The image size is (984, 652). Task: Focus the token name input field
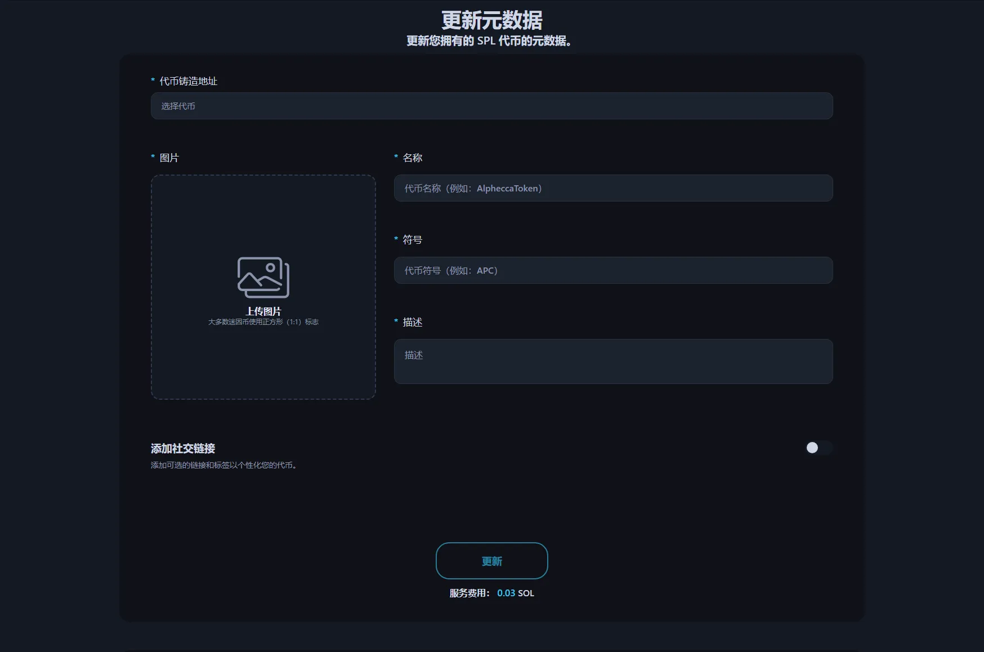pyautogui.click(x=613, y=188)
